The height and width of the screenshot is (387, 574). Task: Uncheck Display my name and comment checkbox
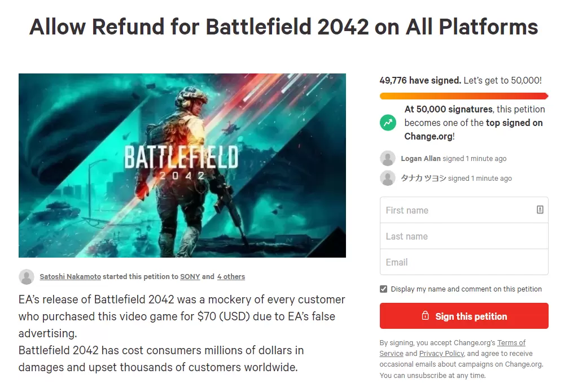click(x=384, y=289)
